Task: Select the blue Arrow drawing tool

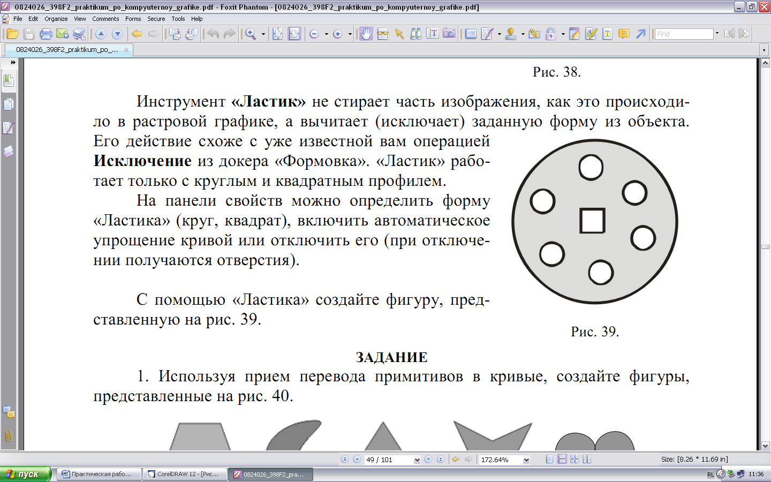Action: pos(640,34)
